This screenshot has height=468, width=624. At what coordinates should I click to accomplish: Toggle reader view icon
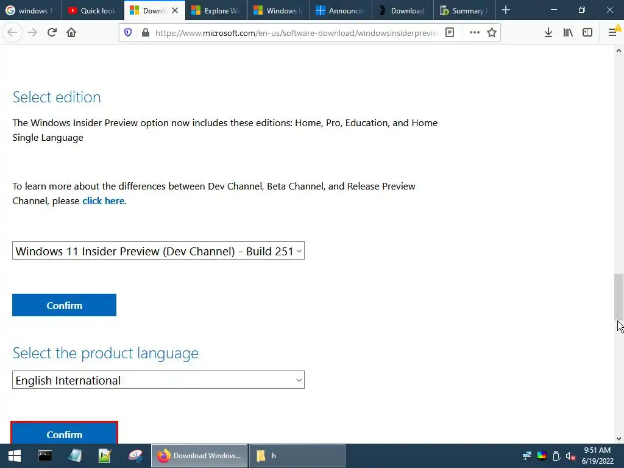[450, 33]
